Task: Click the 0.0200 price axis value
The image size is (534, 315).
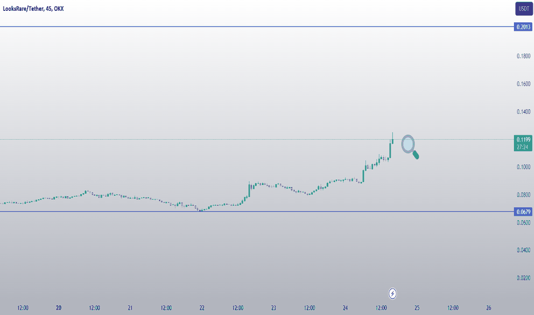Action: 524,278
